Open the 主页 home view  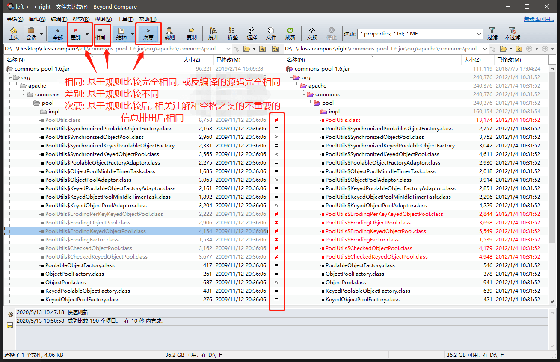coord(14,34)
